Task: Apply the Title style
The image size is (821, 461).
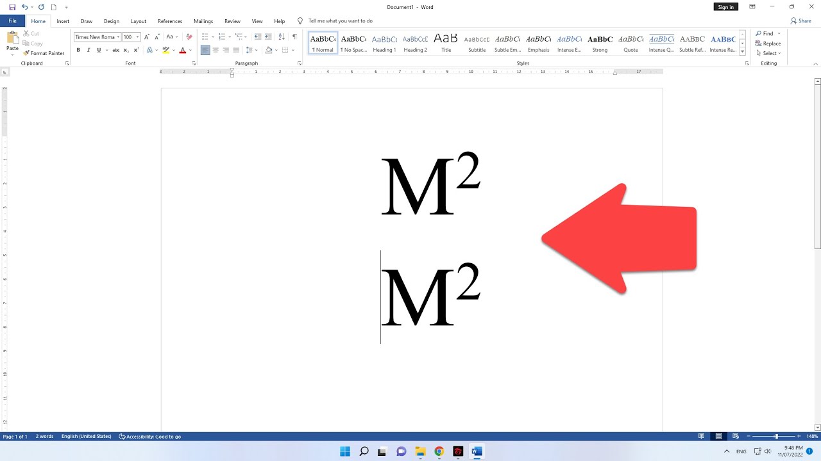Action: [446, 43]
